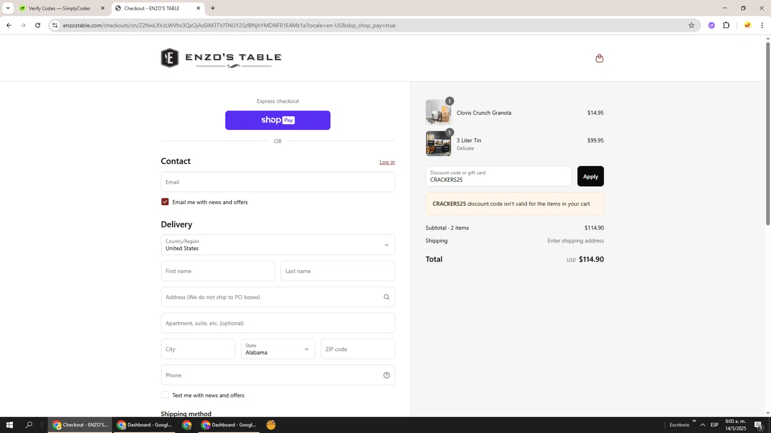771x433 pixels.
Task: Click the CRACKERS25 invalid code message
Action: 515,204
